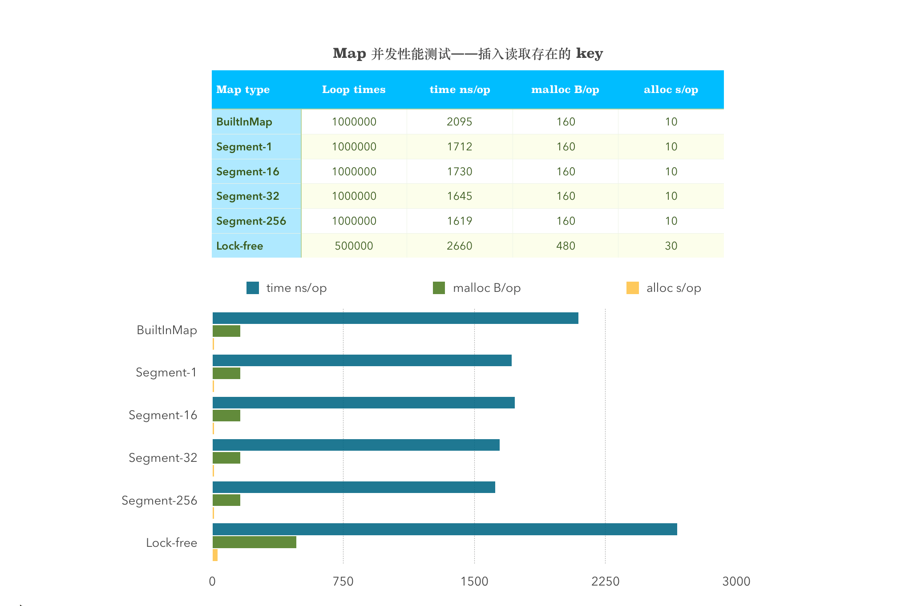Click the 'Segment-1' chart axis label
This screenshot has height=606, width=909.
(166, 372)
